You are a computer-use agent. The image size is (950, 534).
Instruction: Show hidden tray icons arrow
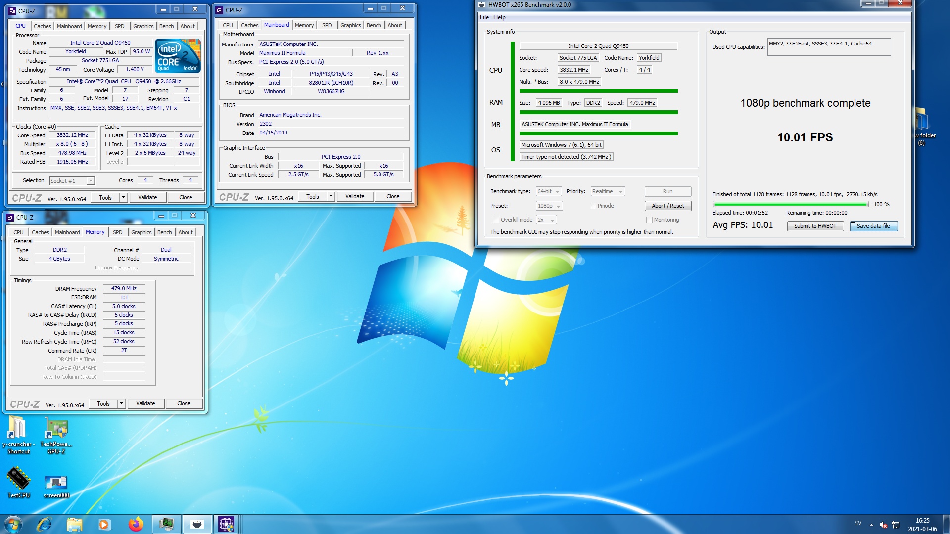click(x=871, y=525)
